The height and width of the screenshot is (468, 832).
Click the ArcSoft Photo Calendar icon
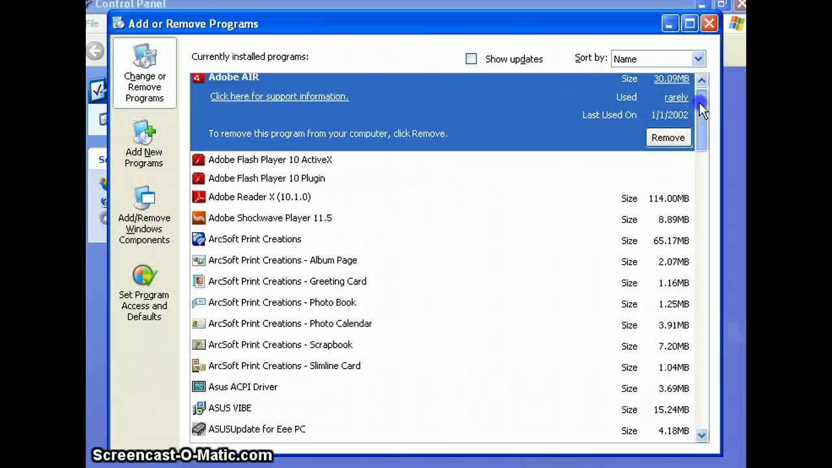pos(198,324)
